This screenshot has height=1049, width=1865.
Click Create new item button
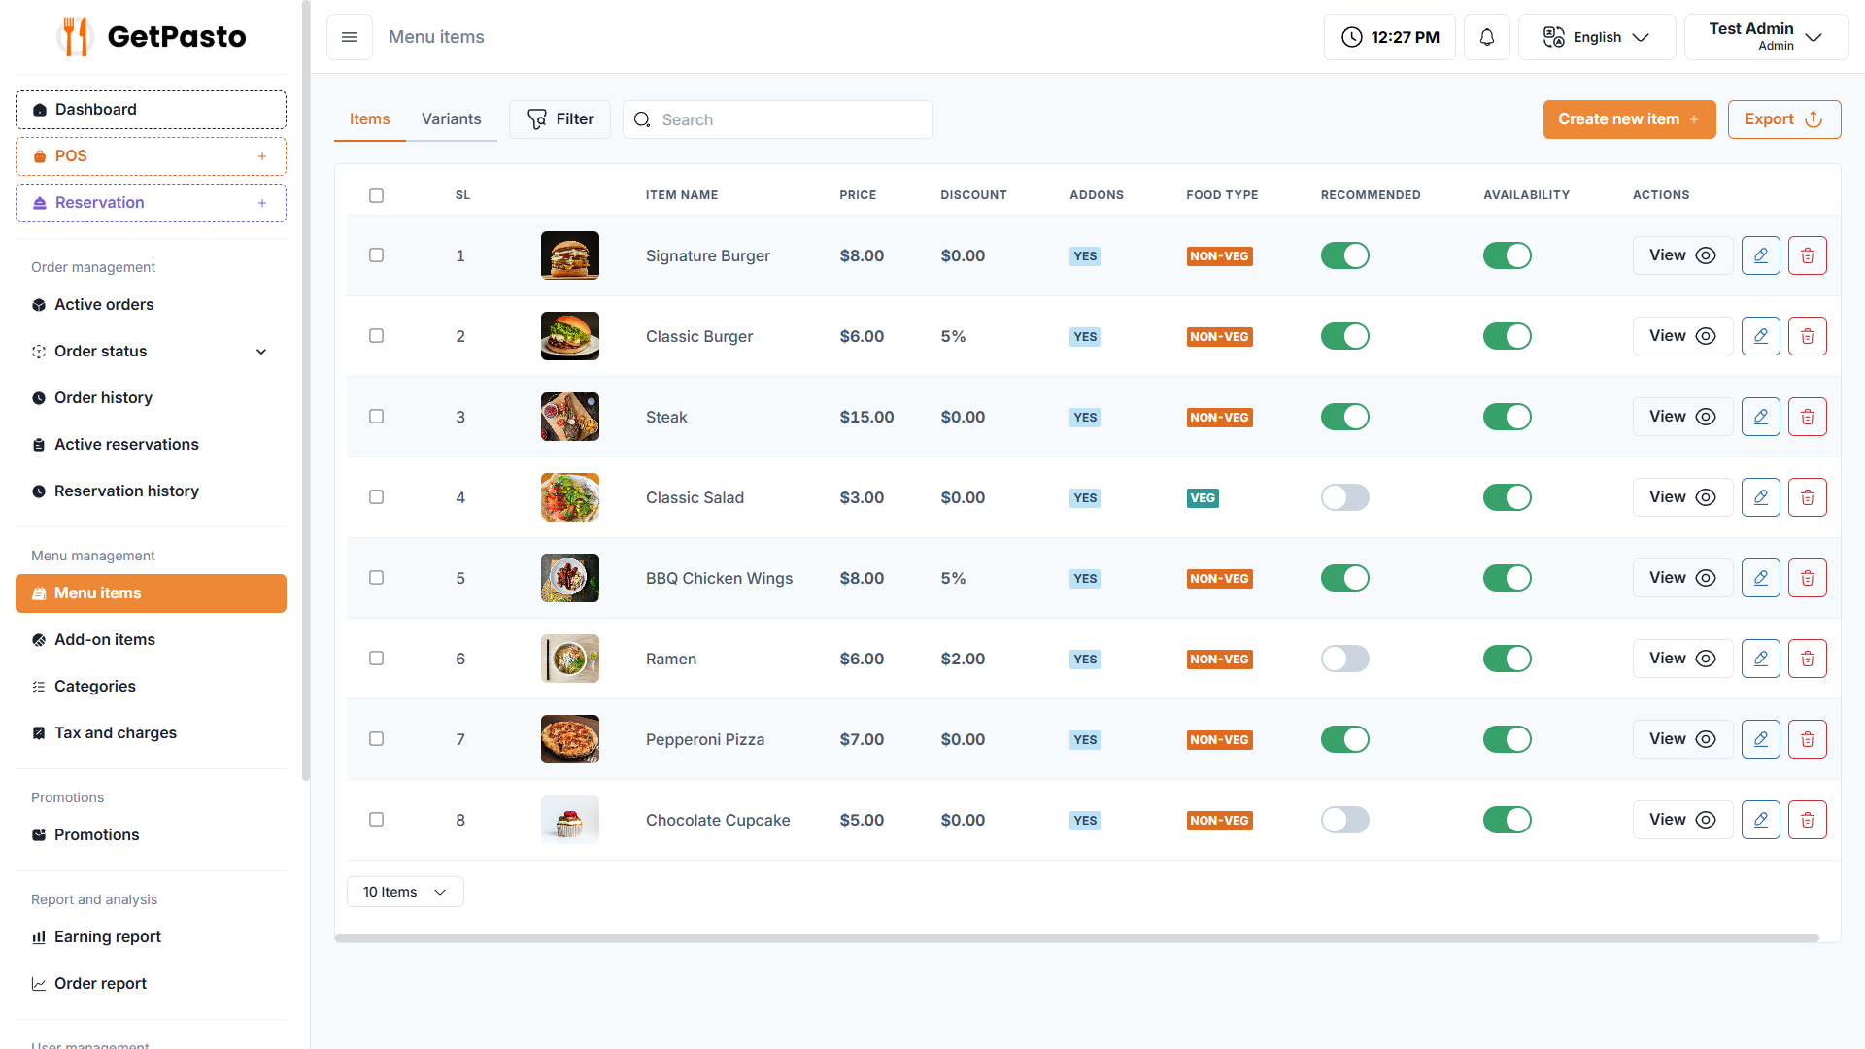1628,119
